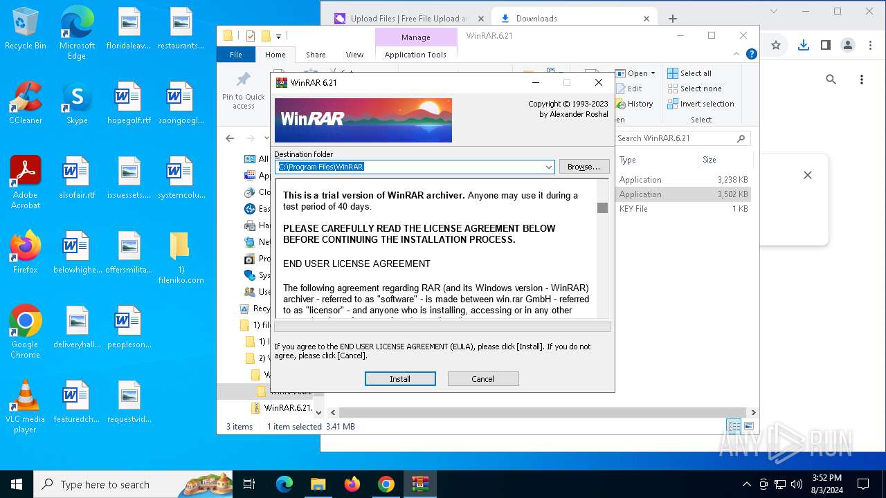Collapse the Explorer ribbon chevron
The width and height of the screenshot is (886, 498).
point(737,54)
